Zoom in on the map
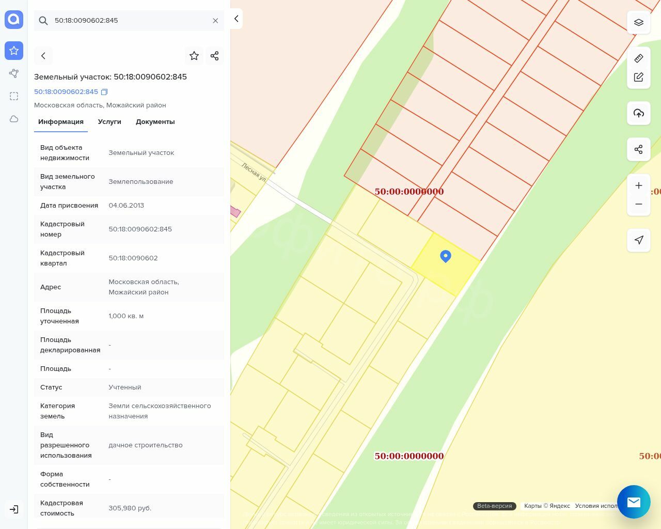The image size is (661, 529). click(639, 185)
